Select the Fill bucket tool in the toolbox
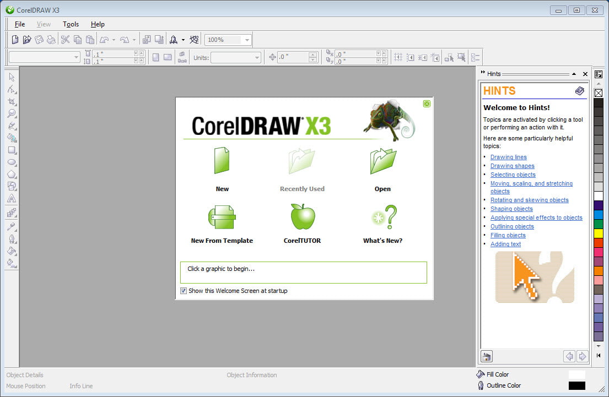Screen dimensions: 609x397 point(12,251)
